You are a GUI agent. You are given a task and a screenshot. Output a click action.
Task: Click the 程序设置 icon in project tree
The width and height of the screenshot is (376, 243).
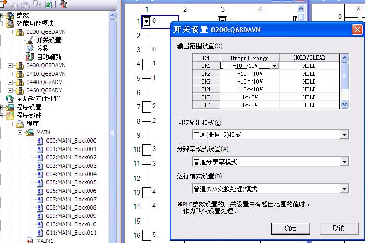[9, 107]
